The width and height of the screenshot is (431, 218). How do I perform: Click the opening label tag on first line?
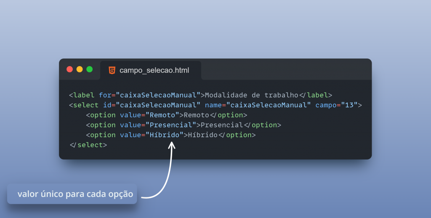pos(82,95)
